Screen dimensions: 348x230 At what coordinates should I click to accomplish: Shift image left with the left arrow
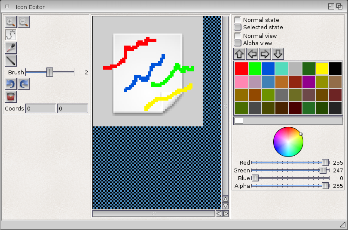[x=252, y=54]
